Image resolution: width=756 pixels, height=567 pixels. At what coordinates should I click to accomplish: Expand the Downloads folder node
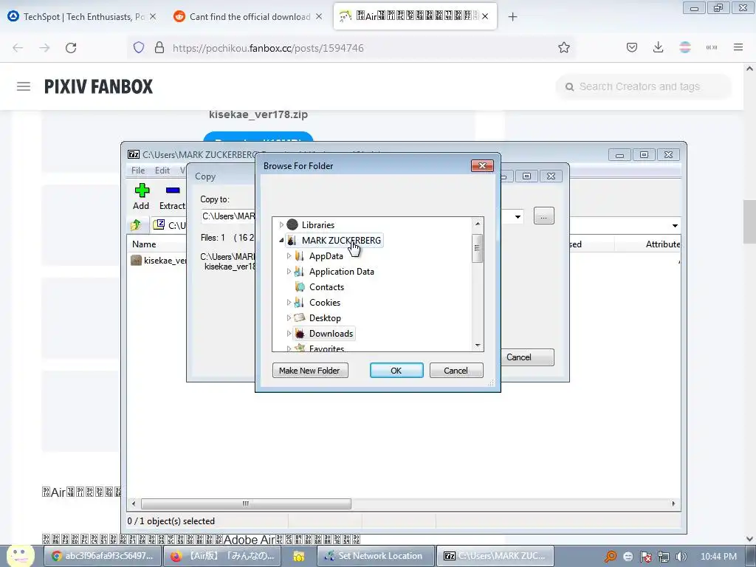289,333
